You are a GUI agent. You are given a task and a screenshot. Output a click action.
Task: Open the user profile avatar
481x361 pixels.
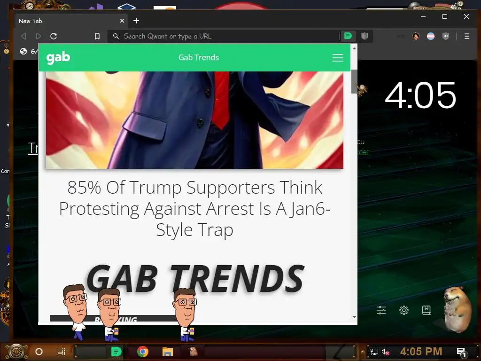click(x=416, y=36)
